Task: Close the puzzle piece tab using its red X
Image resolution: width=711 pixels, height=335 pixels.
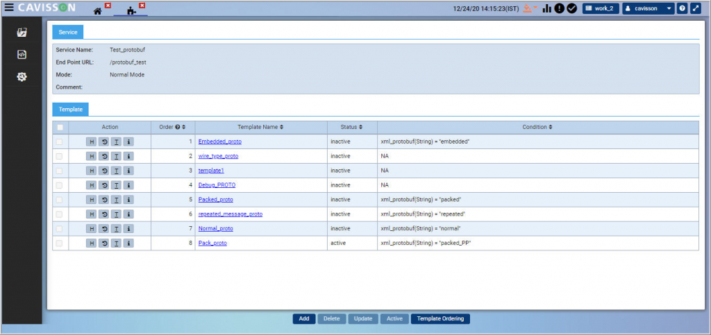Action: [142, 6]
